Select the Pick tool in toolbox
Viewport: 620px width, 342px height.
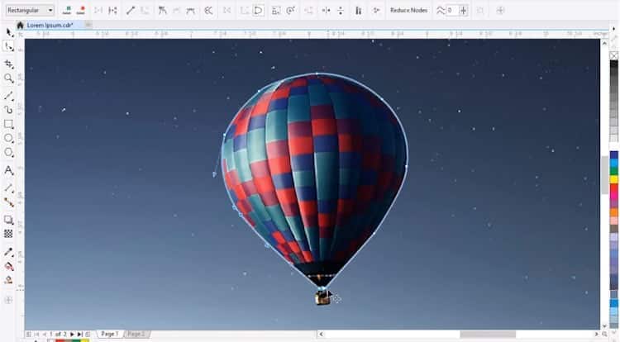click(9, 32)
